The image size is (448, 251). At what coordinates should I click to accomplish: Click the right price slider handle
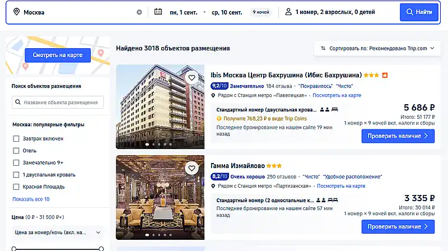[x=101, y=249]
